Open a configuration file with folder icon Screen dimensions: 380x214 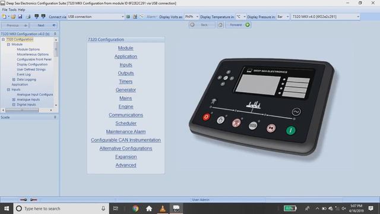(x=13, y=17)
